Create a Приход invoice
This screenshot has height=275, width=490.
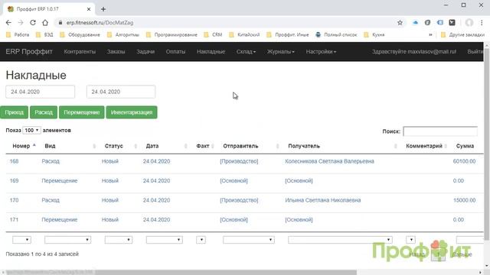pyautogui.click(x=14, y=112)
